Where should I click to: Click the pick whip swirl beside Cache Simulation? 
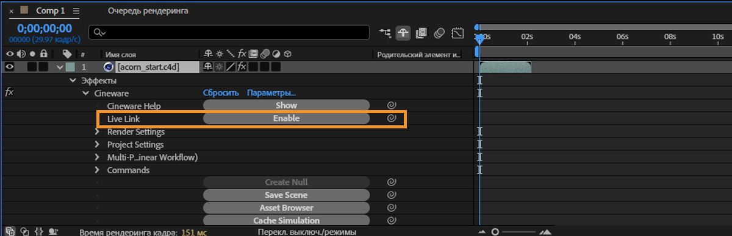392,220
